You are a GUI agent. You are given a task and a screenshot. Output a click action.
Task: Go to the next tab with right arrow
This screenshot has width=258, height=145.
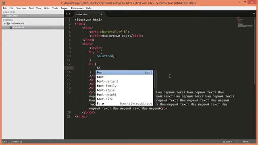pyautogui.click(x=70, y=14)
